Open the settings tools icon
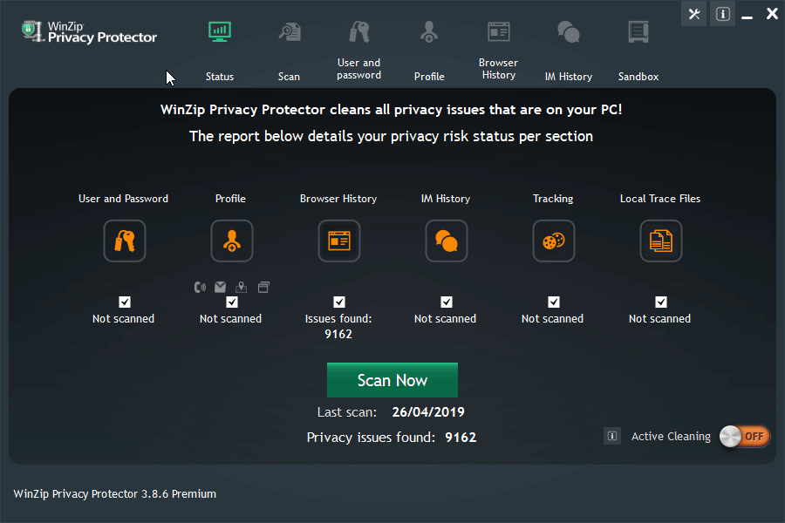The height and width of the screenshot is (523, 785). (694, 14)
